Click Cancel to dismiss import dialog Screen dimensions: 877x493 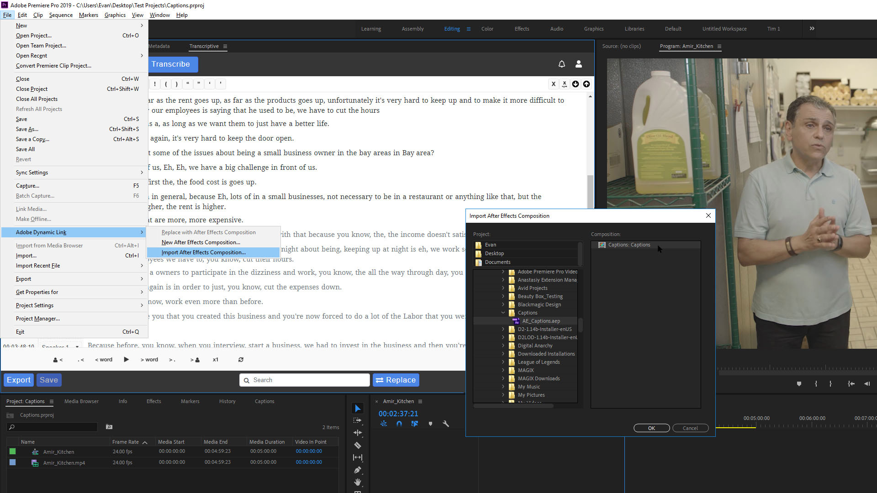tap(690, 428)
